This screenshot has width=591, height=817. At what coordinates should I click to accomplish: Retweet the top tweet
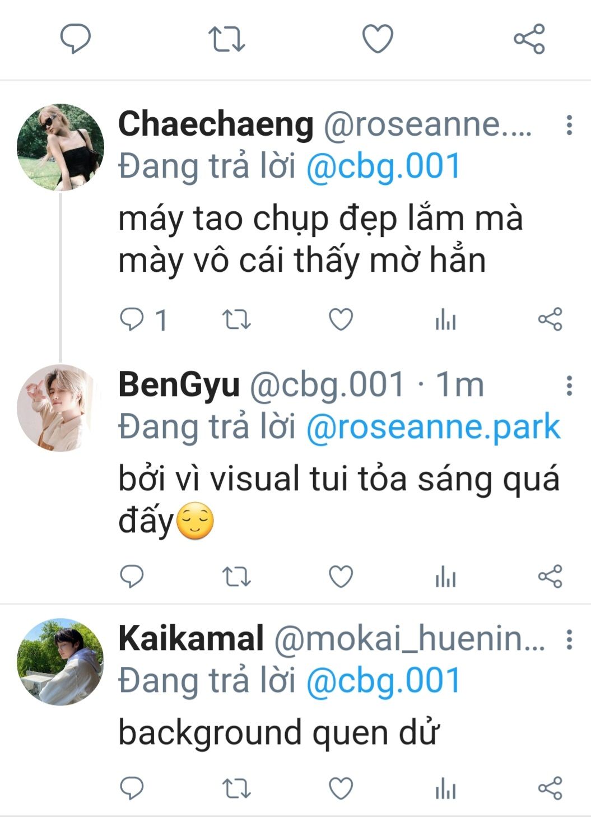tap(226, 39)
